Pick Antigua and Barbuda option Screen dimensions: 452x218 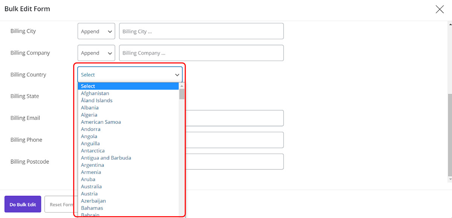pos(106,158)
